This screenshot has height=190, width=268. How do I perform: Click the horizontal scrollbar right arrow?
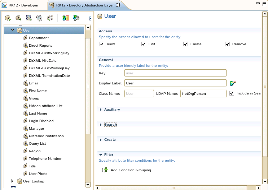click(259, 188)
